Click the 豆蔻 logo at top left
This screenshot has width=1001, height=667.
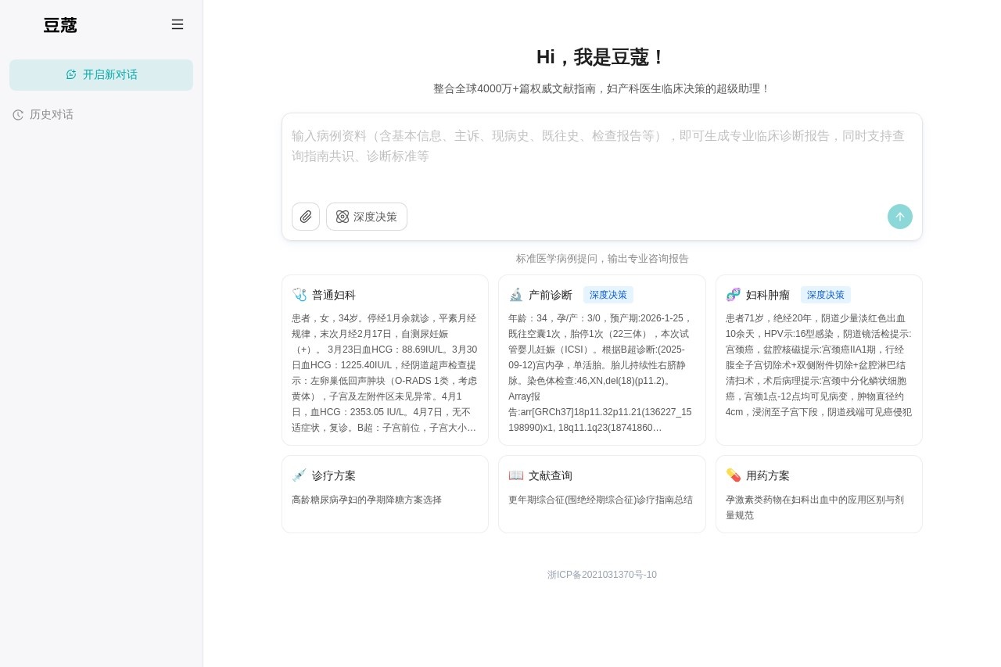60,25
